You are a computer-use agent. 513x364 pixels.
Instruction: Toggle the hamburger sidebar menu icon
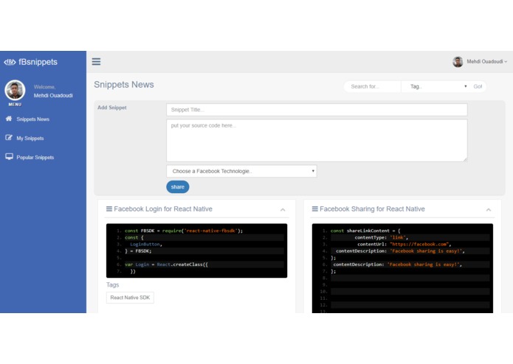(x=96, y=62)
